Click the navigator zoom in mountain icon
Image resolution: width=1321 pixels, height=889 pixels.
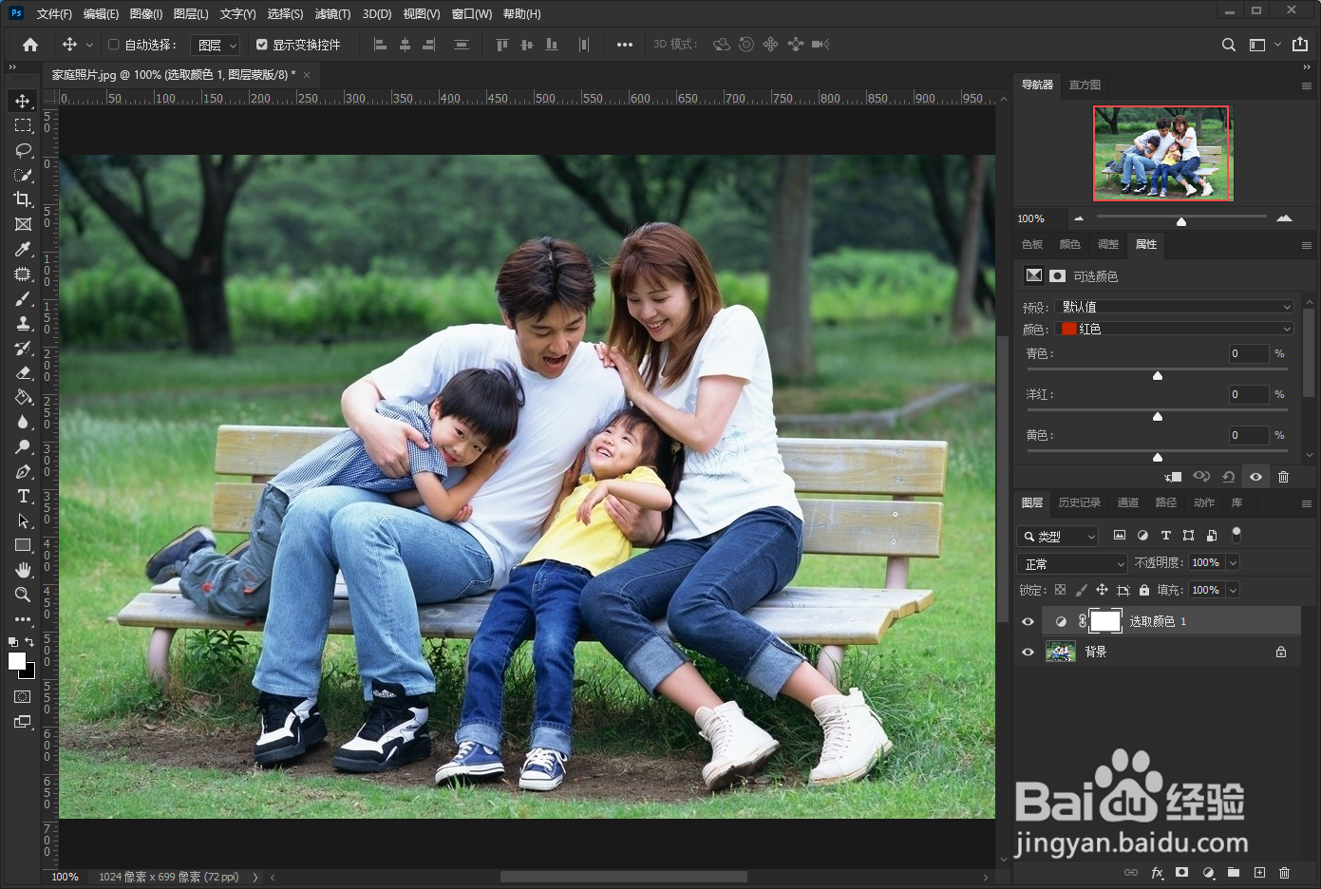[1284, 218]
